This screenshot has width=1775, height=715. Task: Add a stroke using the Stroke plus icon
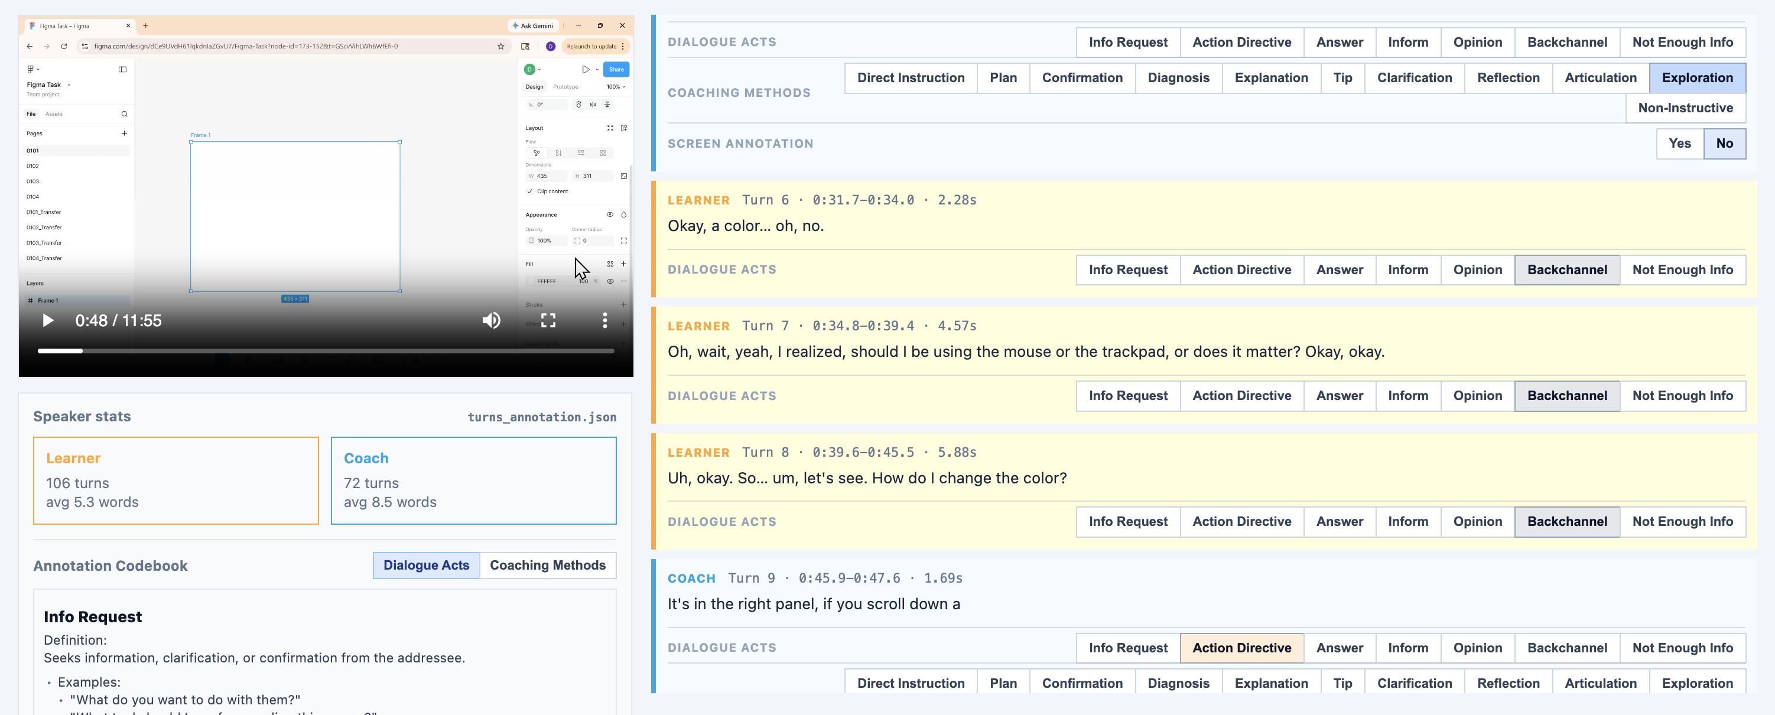pos(623,304)
